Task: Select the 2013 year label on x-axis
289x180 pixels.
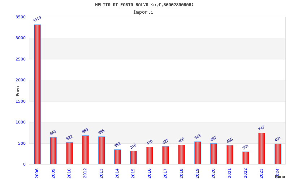Action: pos(101,174)
